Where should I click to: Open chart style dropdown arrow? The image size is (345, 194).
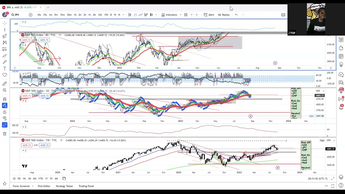coord(156,15)
